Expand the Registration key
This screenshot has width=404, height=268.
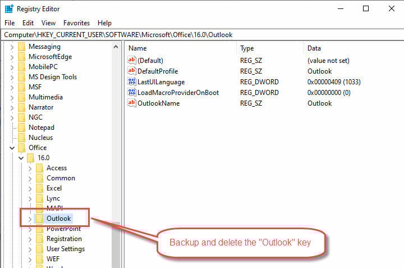point(30,239)
